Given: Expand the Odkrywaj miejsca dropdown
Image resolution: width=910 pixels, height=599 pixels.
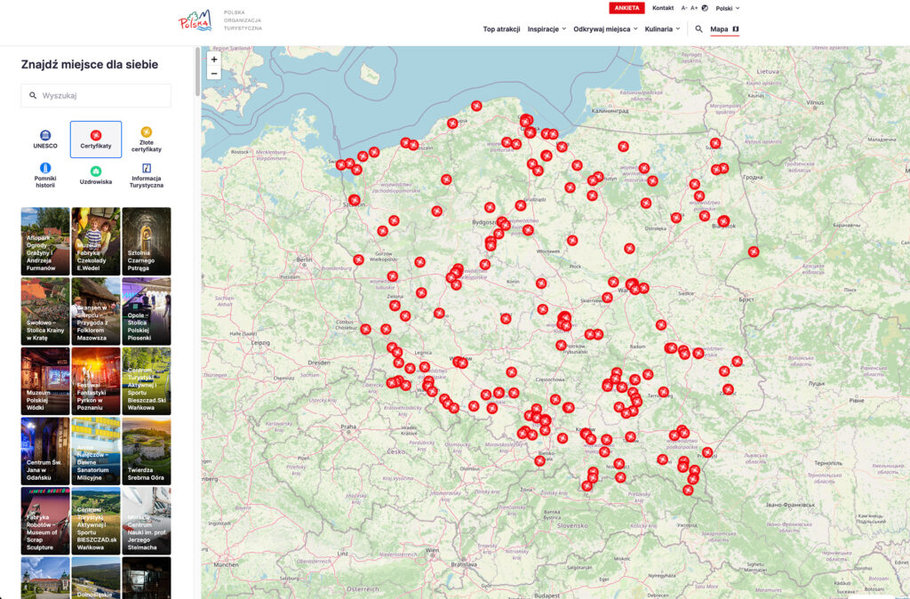Looking at the screenshot, I should [x=605, y=29].
